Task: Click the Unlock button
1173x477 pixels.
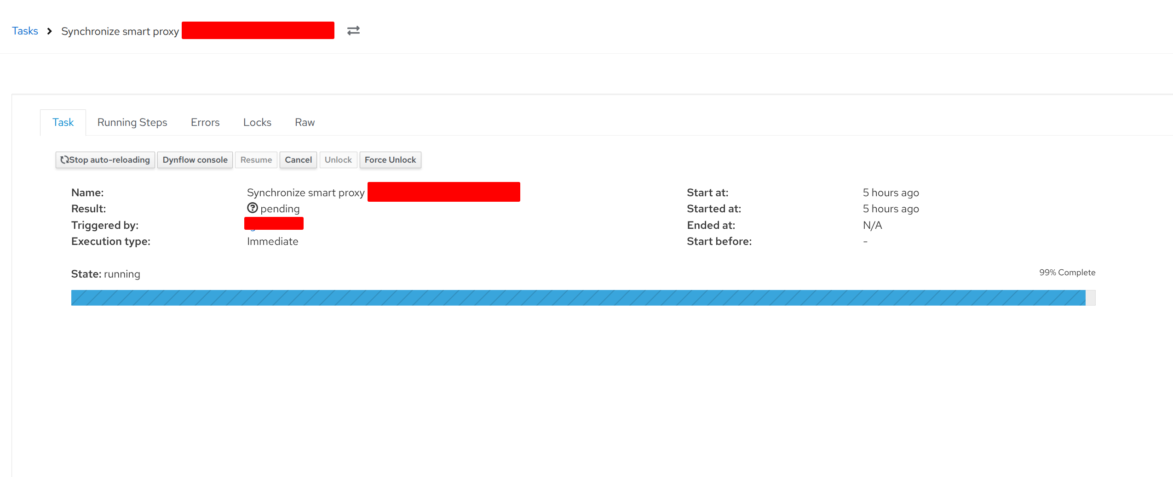Action: click(338, 160)
